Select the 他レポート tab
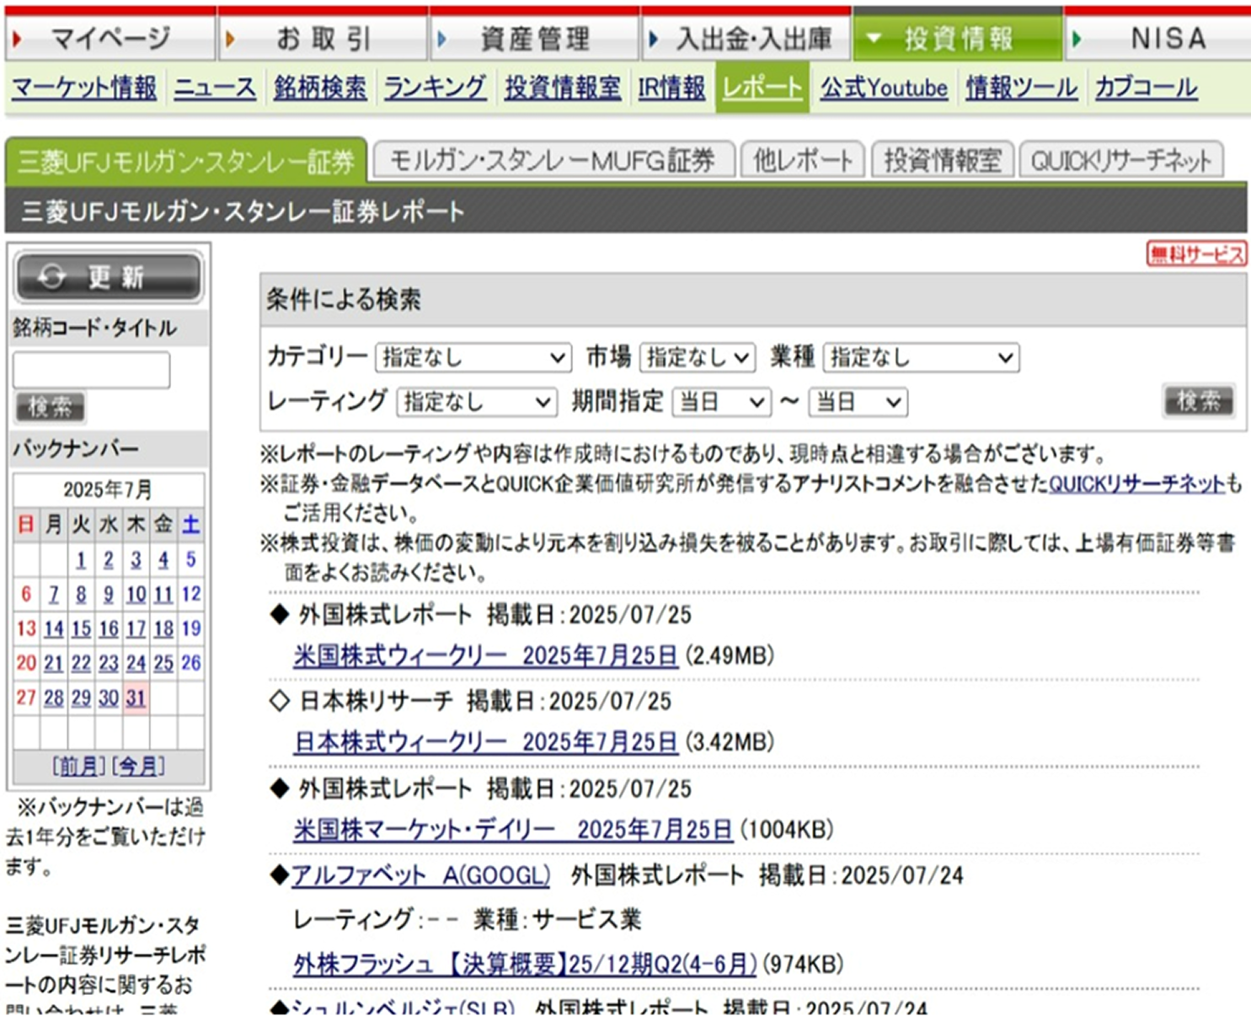 [x=802, y=160]
